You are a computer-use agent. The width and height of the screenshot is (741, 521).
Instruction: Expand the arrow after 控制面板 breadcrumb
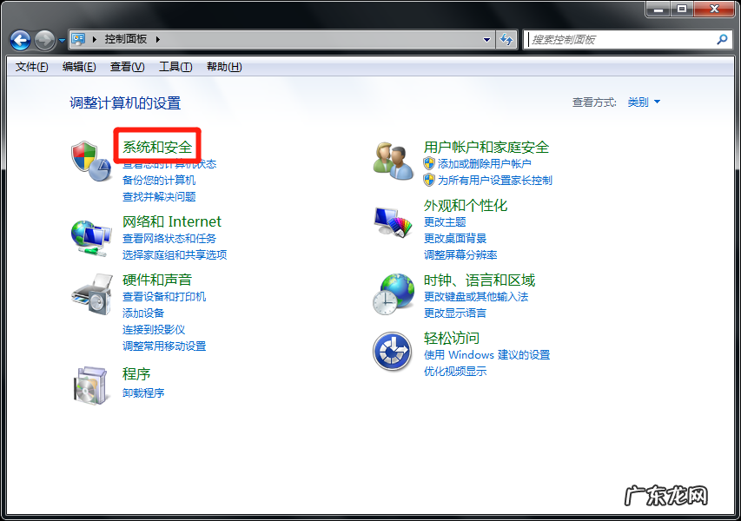[158, 39]
